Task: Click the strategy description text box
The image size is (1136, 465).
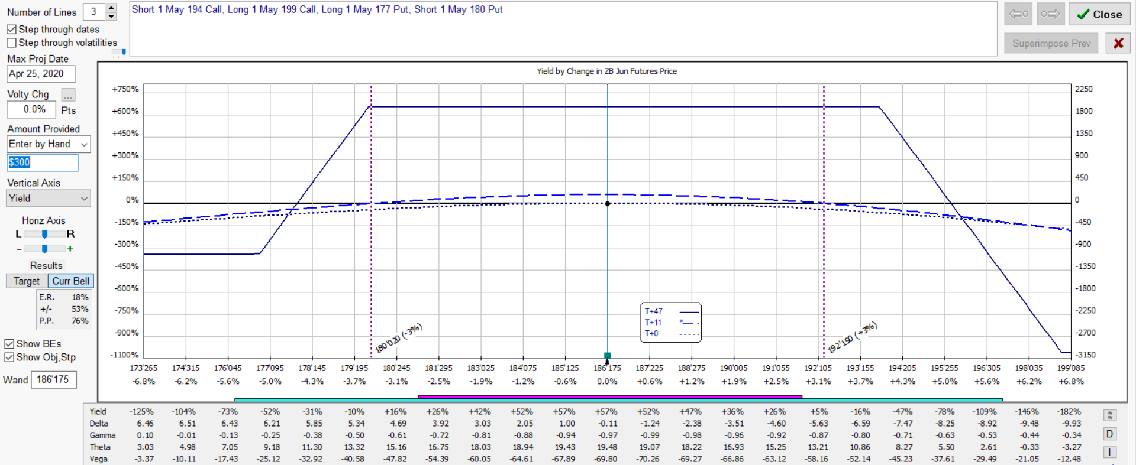Action: tap(563, 29)
